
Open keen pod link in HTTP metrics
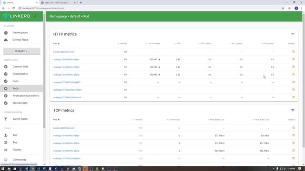pyautogui.click(x=64, y=52)
